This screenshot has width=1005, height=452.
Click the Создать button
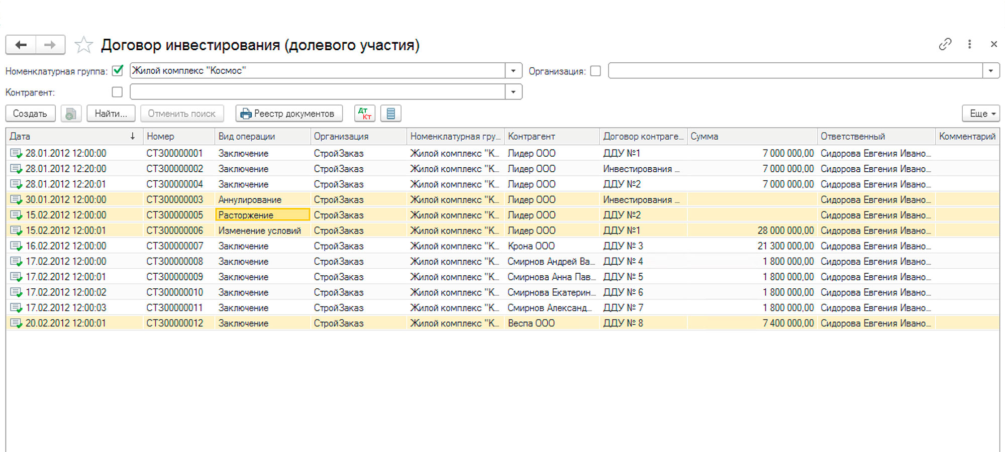[x=30, y=114]
